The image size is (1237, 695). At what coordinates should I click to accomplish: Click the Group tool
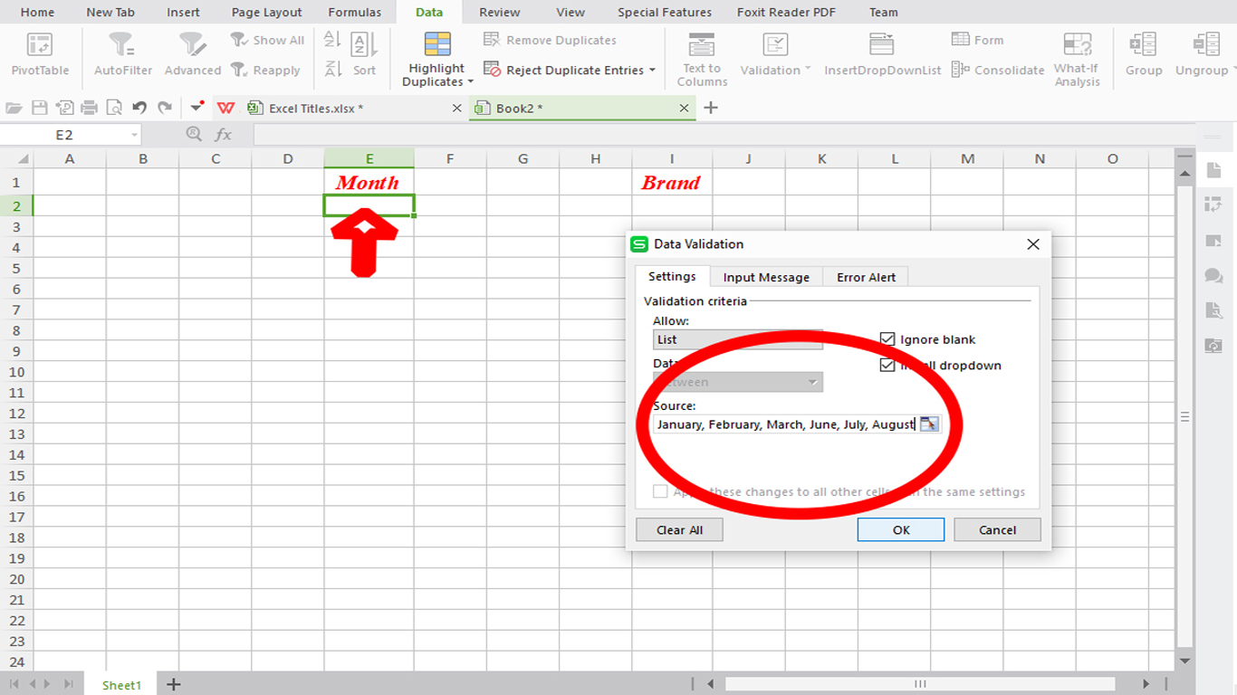tap(1143, 52)
